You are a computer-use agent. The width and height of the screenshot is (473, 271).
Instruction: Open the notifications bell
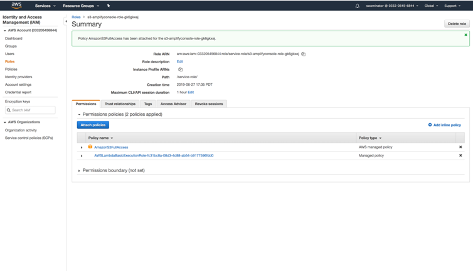point(357,6)
